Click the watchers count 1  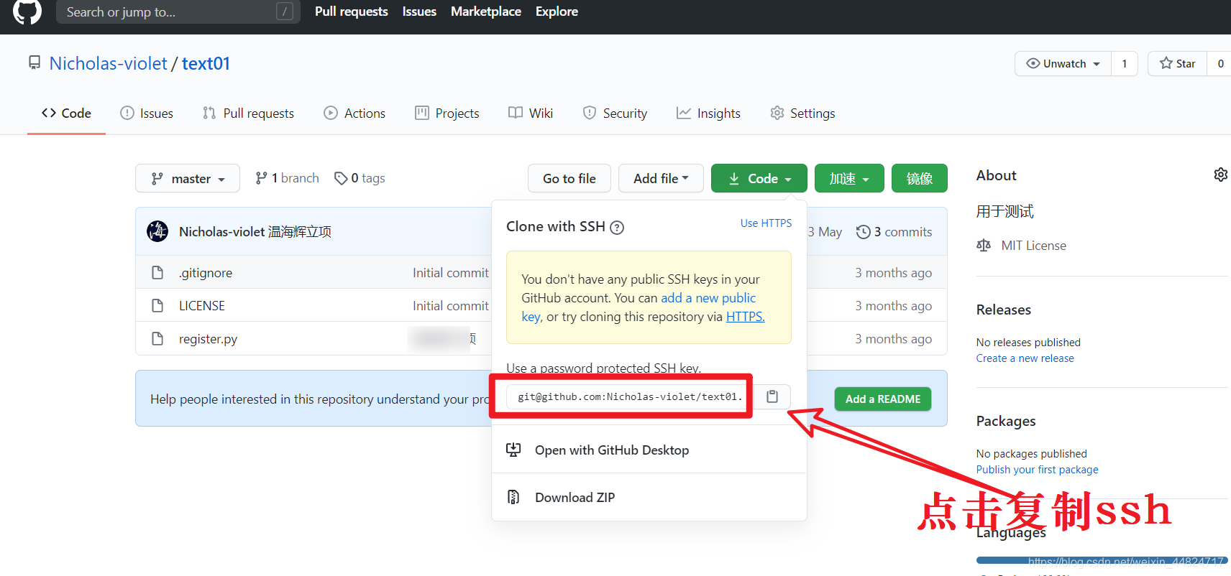click(1125, 63)
